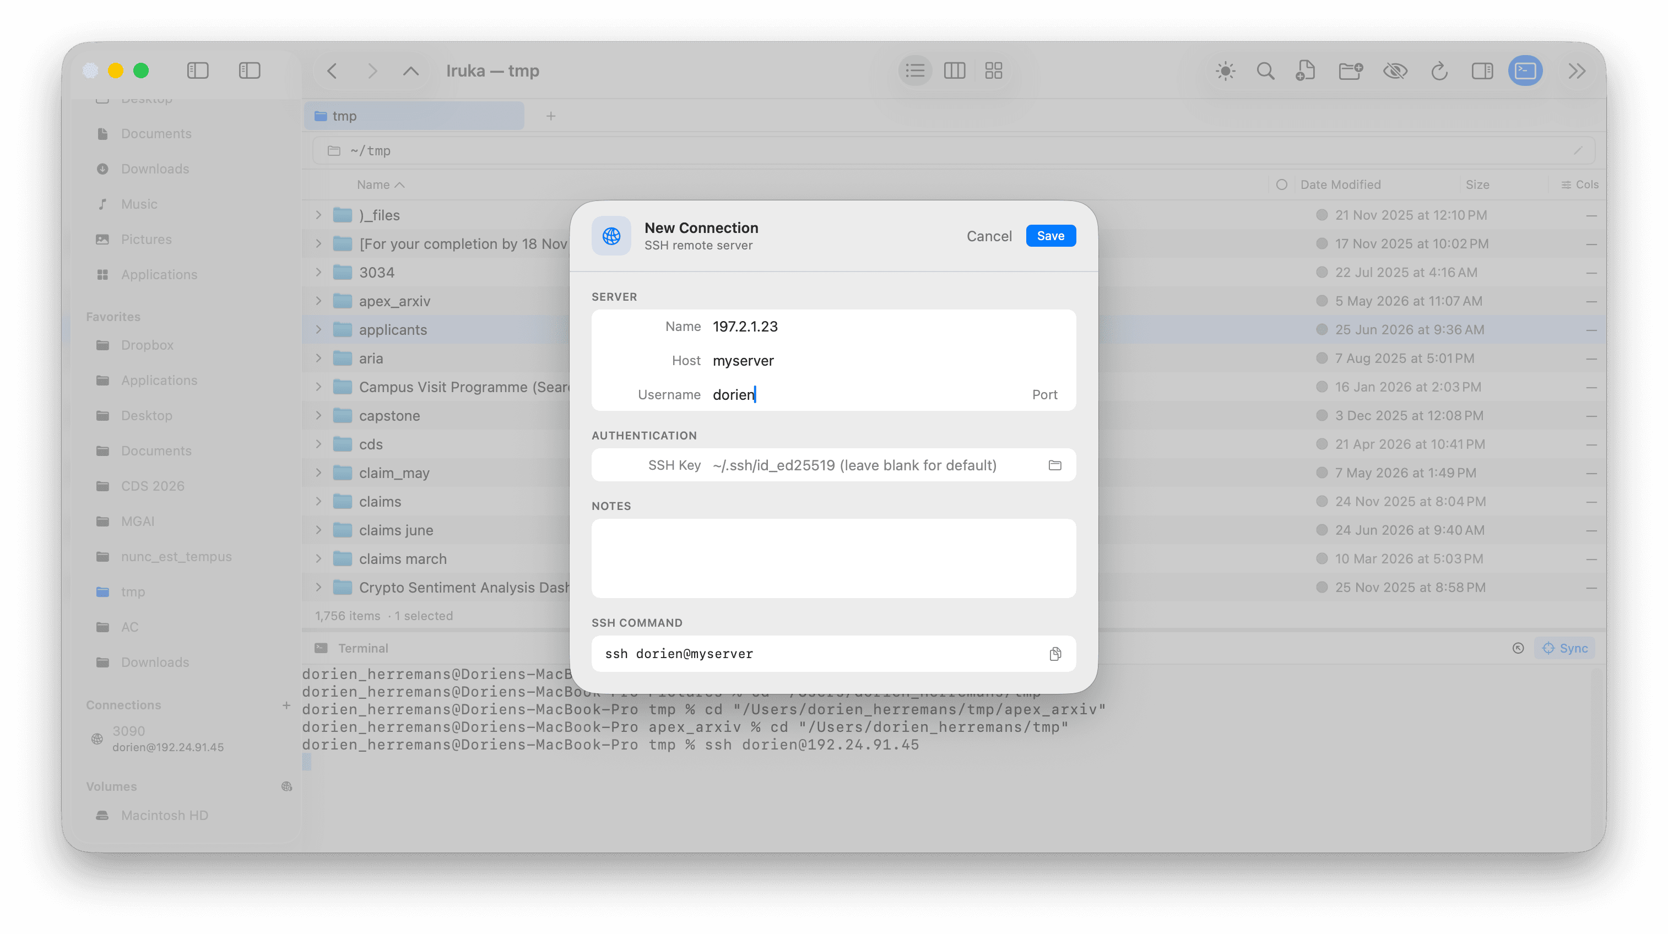1668x934 pixels.
Task: Toggle hidden files visibility eye icon
Action: pos(1395,70)
